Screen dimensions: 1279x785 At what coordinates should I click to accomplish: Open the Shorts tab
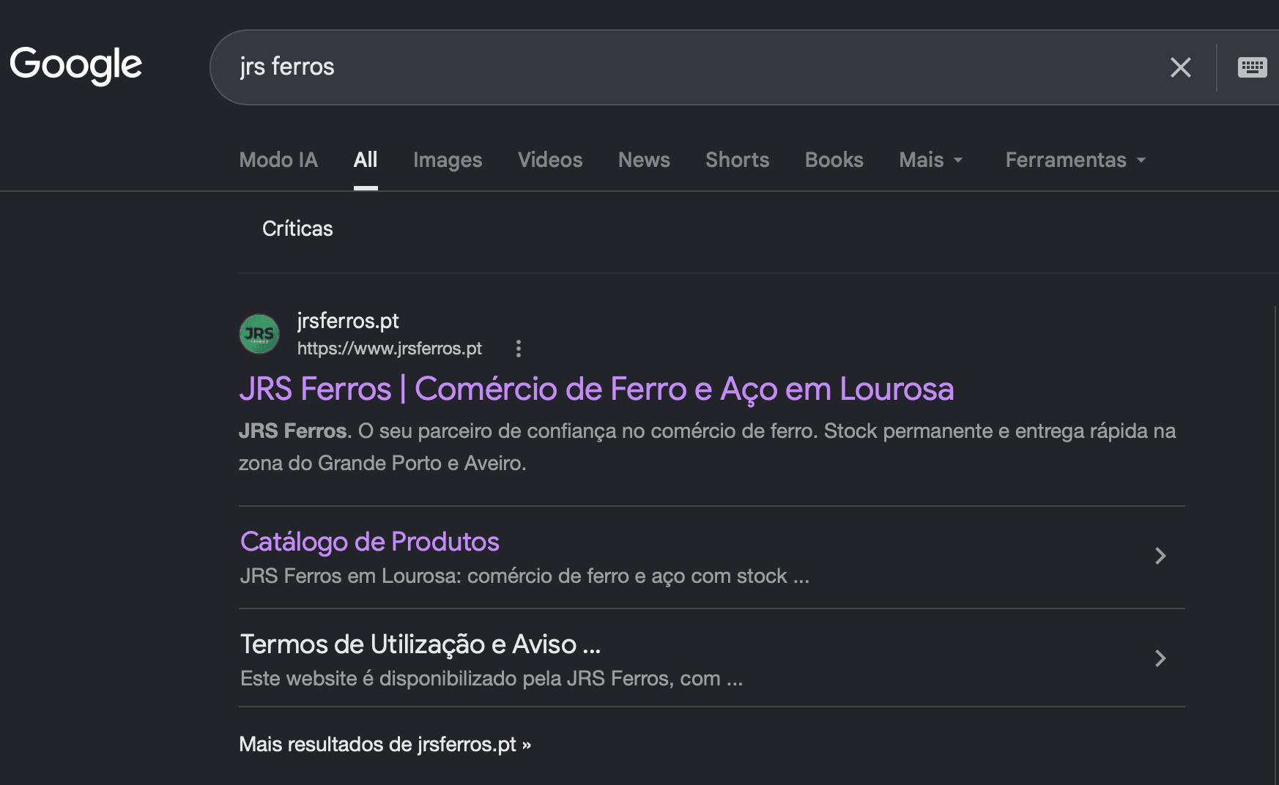pyautogui.click(x=737, y=160)
